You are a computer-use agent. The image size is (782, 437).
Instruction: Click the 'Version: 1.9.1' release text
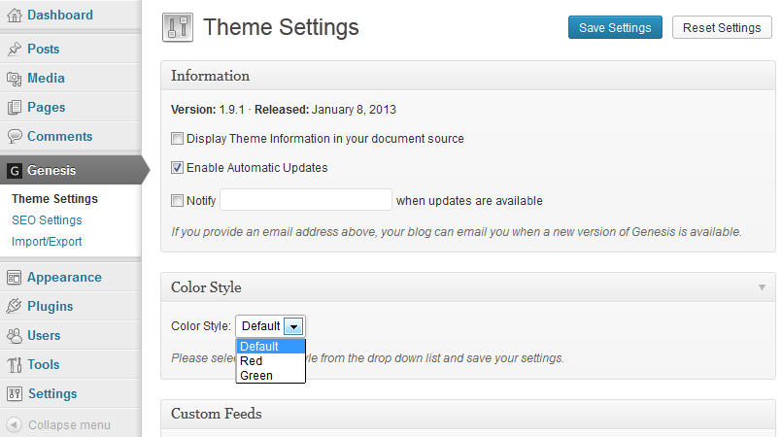[284, 110]
